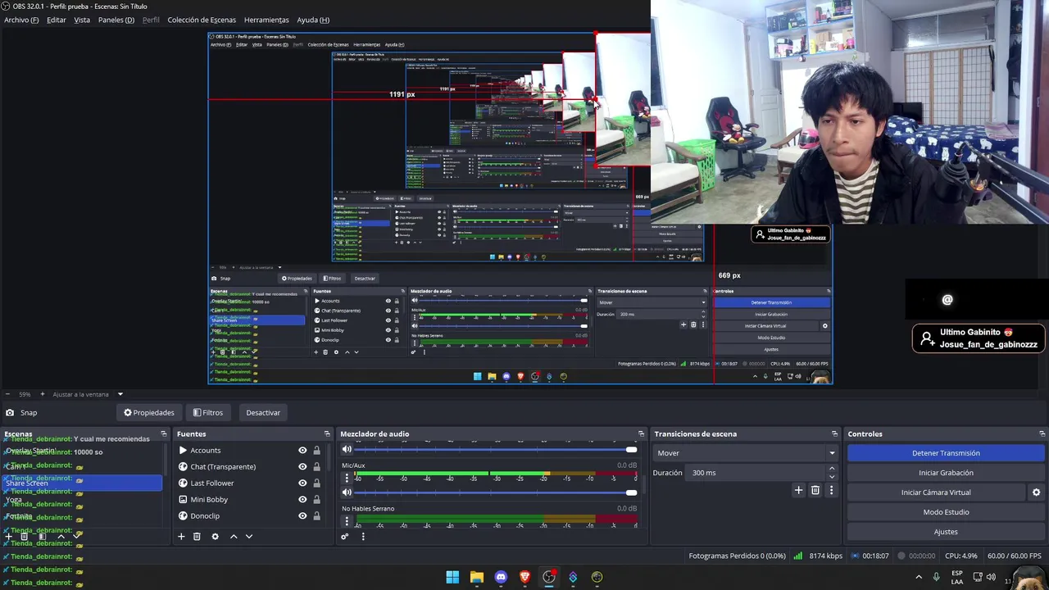Open the mixer's bottom three-dot menu

(363, 537)
